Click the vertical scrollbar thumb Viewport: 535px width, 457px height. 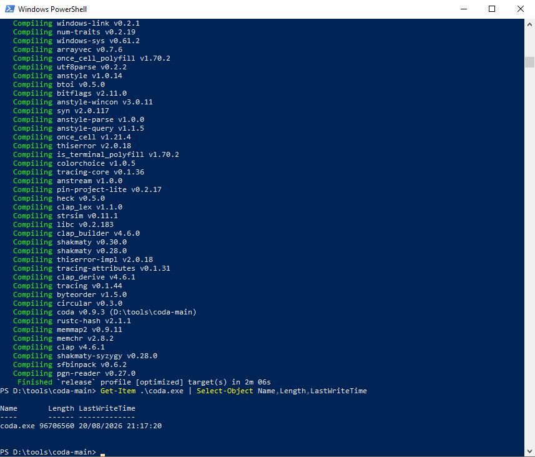(x=529, y=63)
